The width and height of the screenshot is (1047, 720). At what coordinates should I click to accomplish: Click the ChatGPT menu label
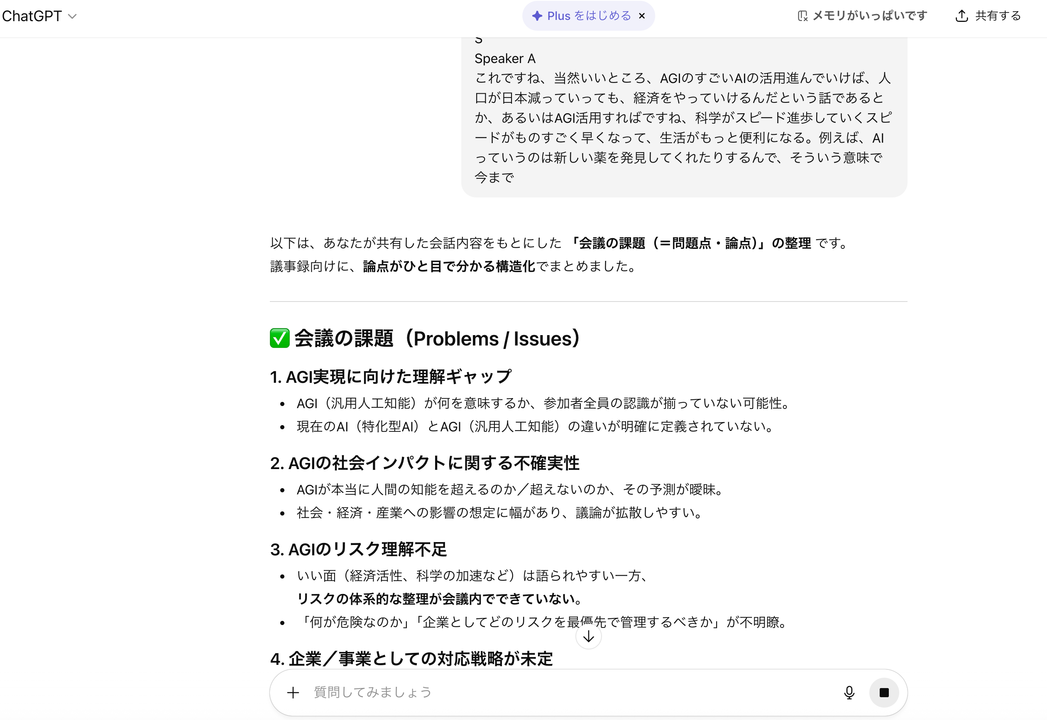pyautogui.click(x=32, y=15)
